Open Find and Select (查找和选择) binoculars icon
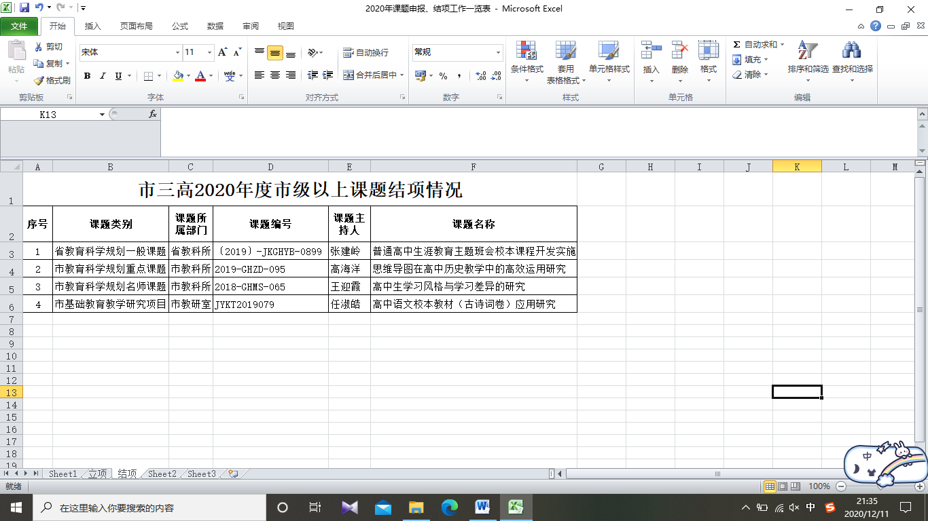 (852, 51)
